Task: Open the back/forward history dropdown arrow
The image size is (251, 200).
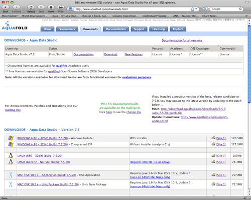Action: (x=24, y=9)
